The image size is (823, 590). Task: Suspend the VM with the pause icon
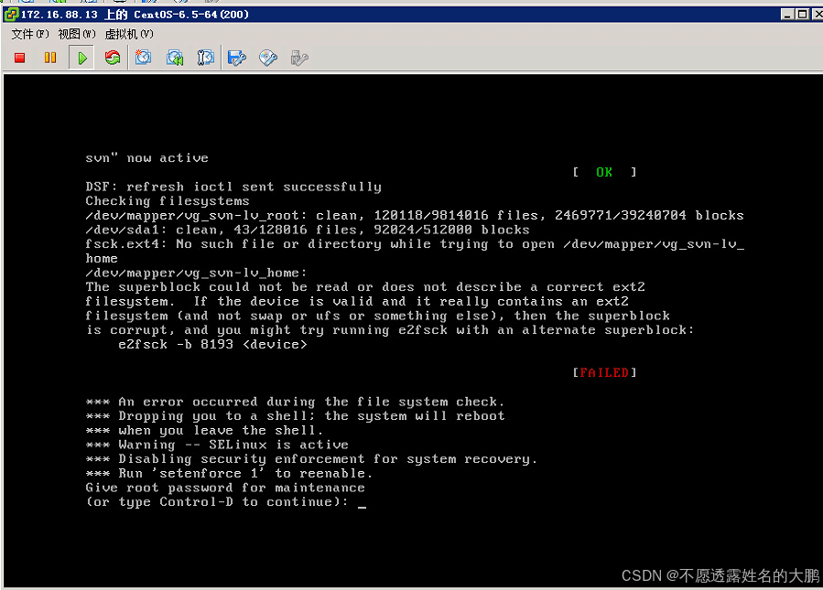[50, 58]
